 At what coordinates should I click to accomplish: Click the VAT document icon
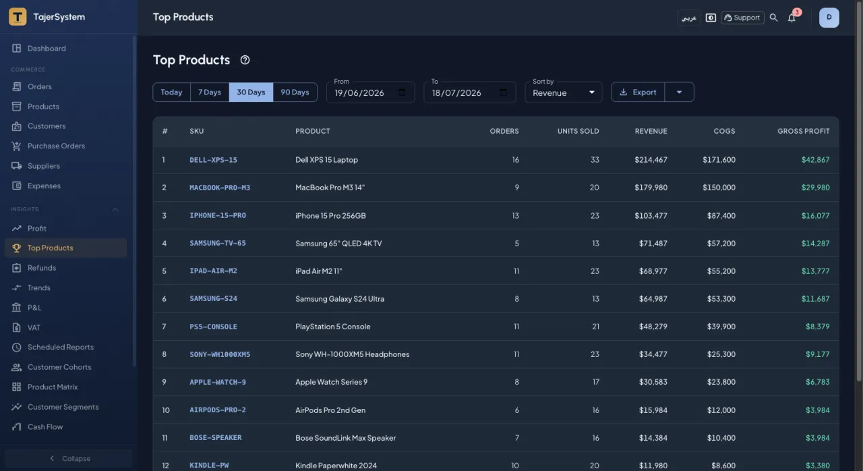(16, 327)
